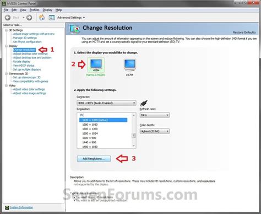Open View compatibility with games
Image resolution: width=261 pixels, height=214 pixels.
(x=31, y=82)
